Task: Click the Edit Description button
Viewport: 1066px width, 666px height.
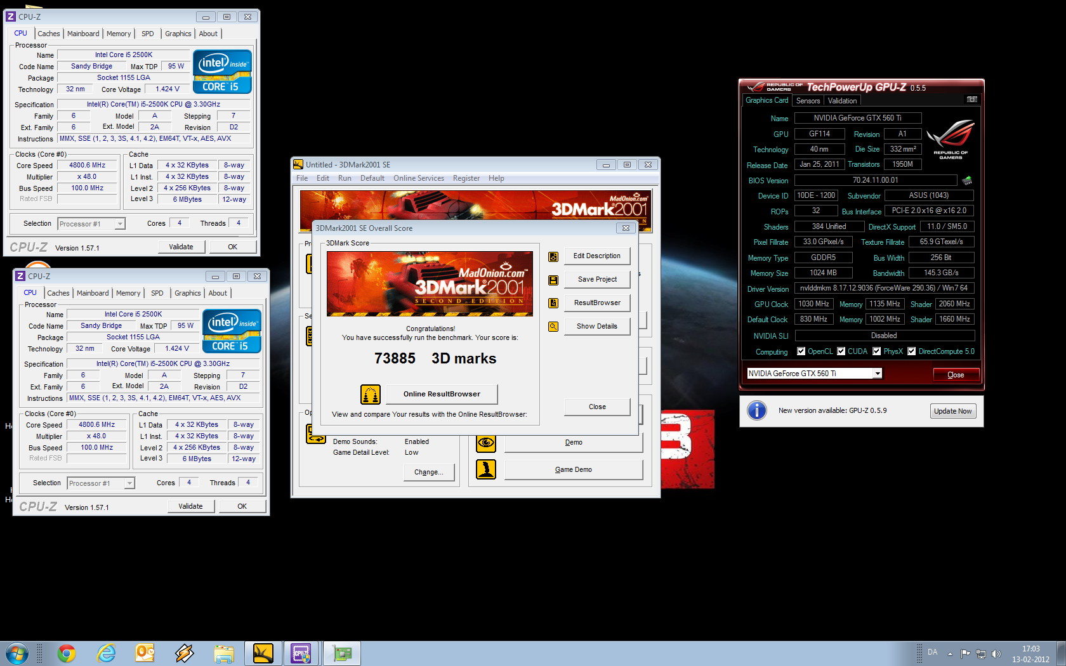Action: pyautogui.click(x=597, y=256)
